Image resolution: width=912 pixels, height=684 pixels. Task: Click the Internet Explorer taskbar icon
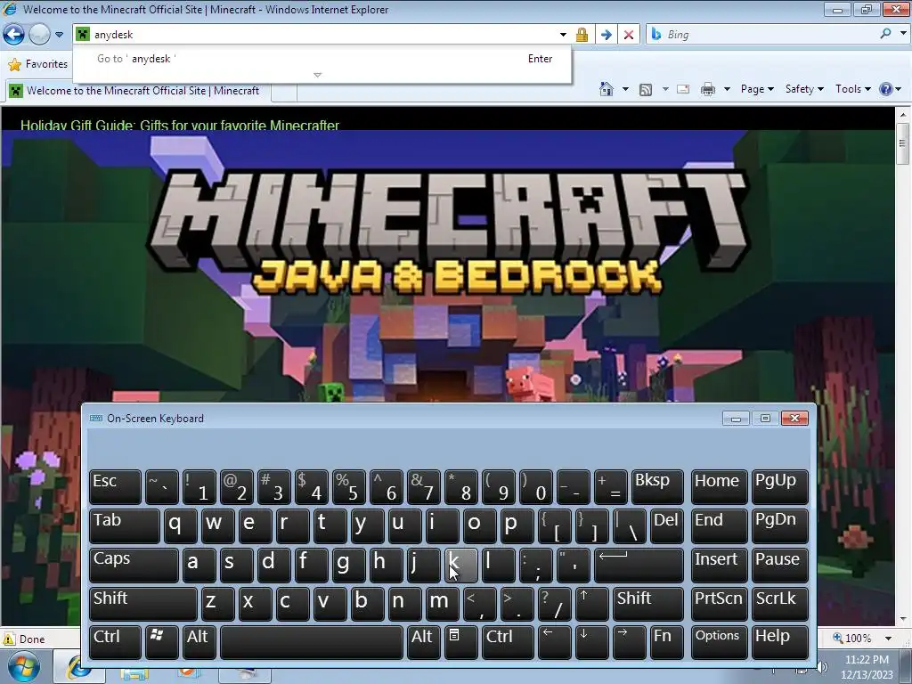(78, 668)
